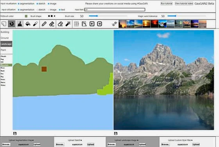The width and height of the screenshot is (219, 147).
Task: Select the paint brush tool
Action: tap(20, 24)
